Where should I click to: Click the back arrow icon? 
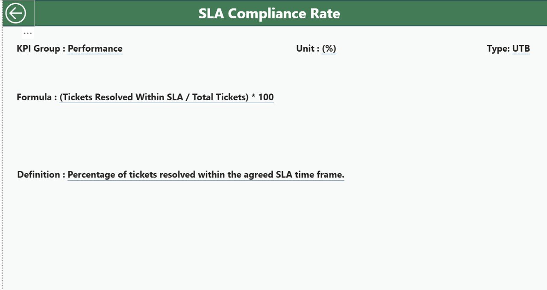(x=16, y=13)
